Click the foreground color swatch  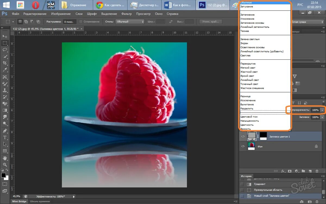[x=3, y=175]
